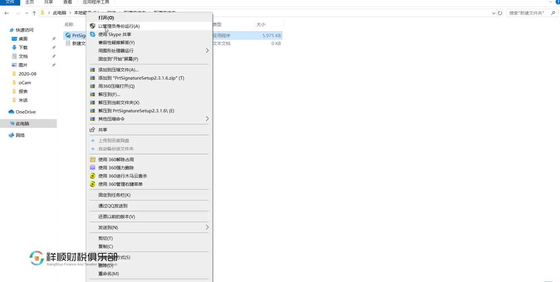Screen dimensions: 560x282
Task: Choose 解压到(F)... menu entry
Action: pyautogui.click(x=109, y=94)
